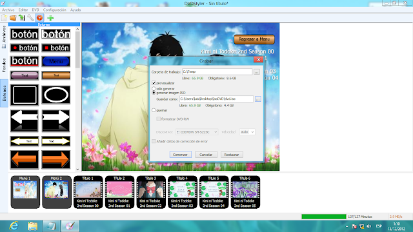This screenshot has width=413, height=232.
Task: Select the white left arrow button
Action: (x=25, y=121)
